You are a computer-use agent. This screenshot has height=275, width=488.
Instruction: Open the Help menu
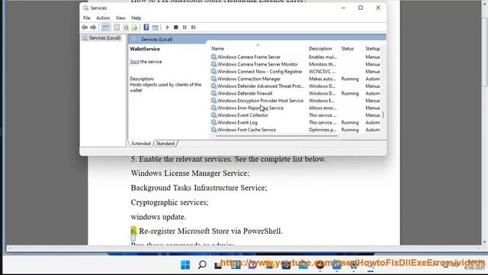[136, 18]
